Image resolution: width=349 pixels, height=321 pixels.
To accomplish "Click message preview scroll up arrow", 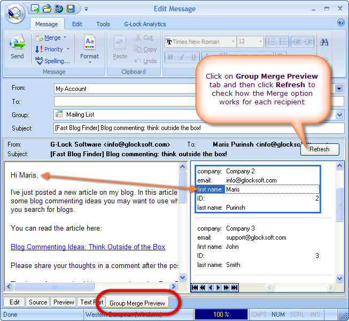I will click(x=182, y=166).
